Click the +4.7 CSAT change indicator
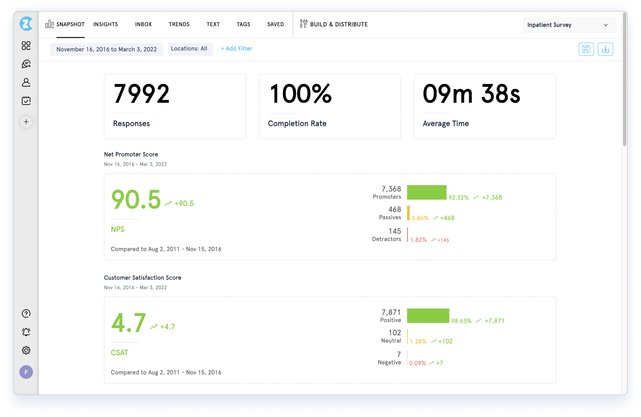 pos(168,327)
